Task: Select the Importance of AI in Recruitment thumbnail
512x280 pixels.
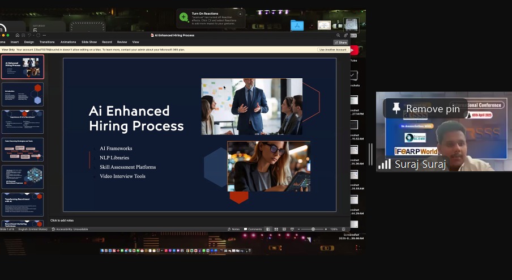Action: (x=23, y=122)
